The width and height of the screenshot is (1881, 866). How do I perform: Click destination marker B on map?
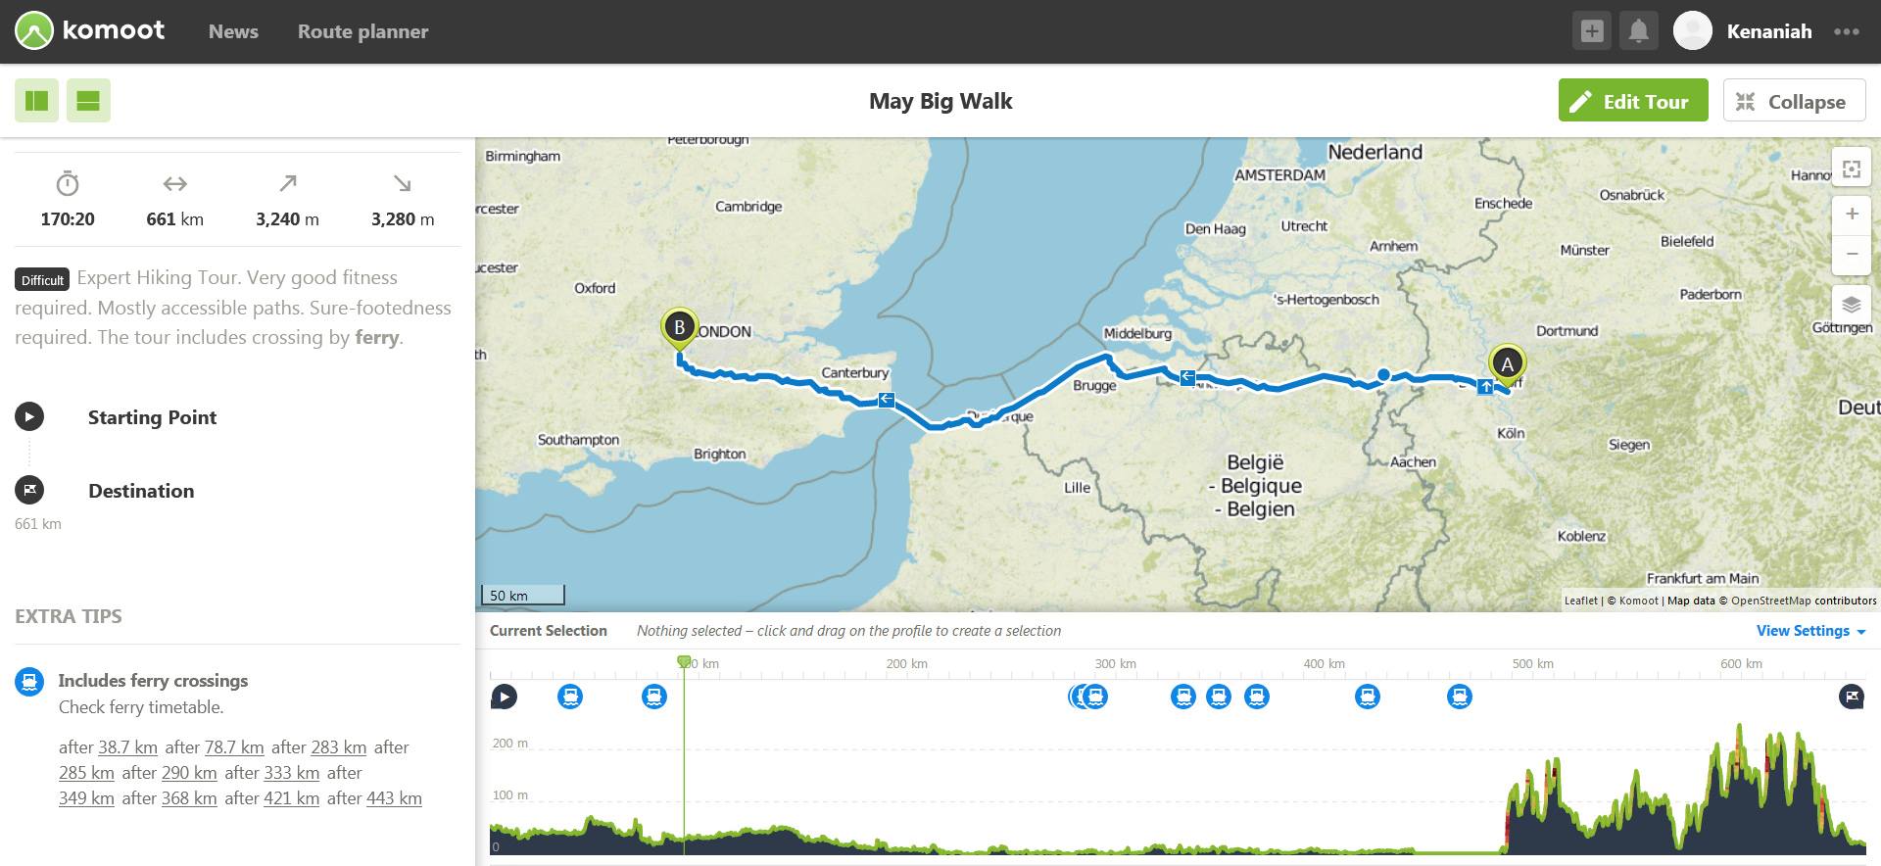tap(679, 327)
